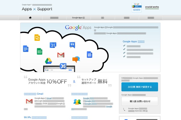
Task: Click the Google Apps features heading in banner
Action: pos(134,41)
